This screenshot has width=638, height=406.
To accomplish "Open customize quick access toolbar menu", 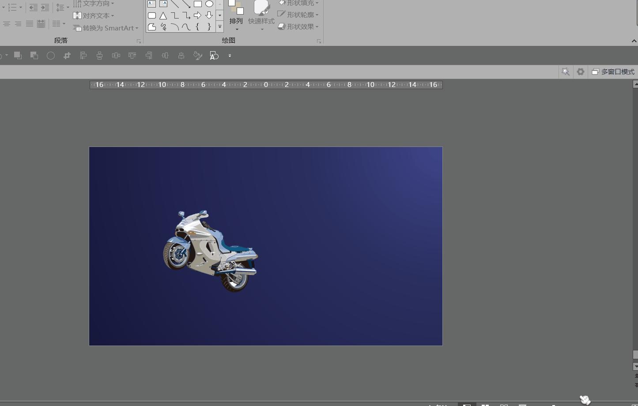I will [x=230, y=56].
